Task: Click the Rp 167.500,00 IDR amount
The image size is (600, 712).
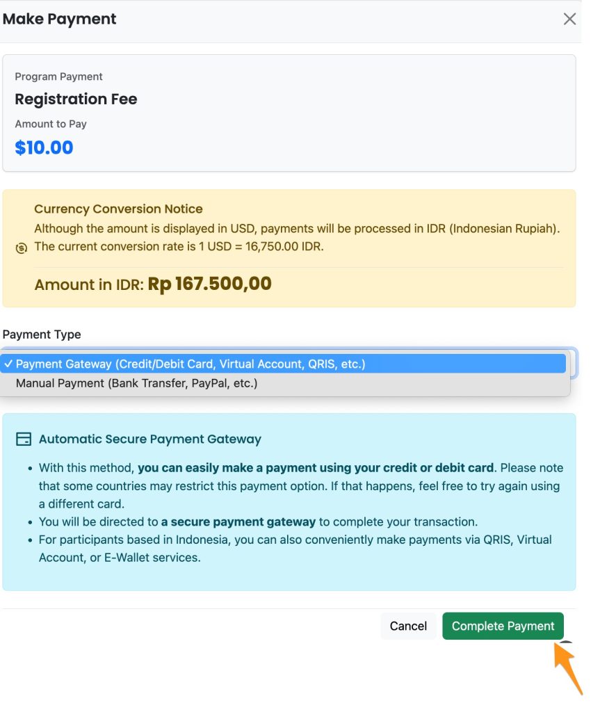Action: [209, 284]
